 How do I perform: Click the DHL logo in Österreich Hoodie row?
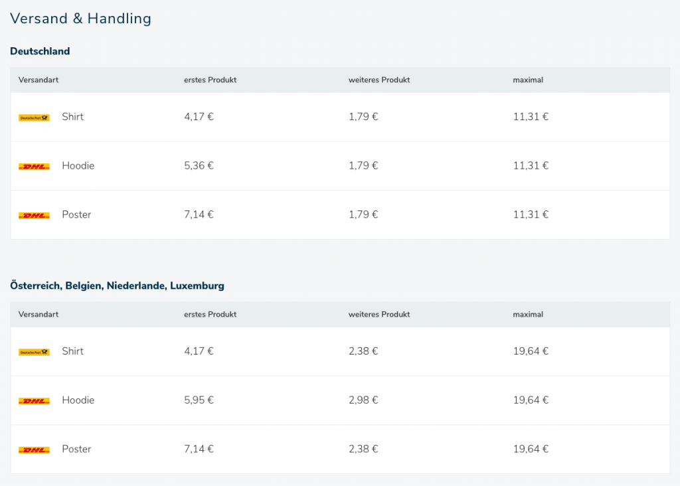coord(34,401)
